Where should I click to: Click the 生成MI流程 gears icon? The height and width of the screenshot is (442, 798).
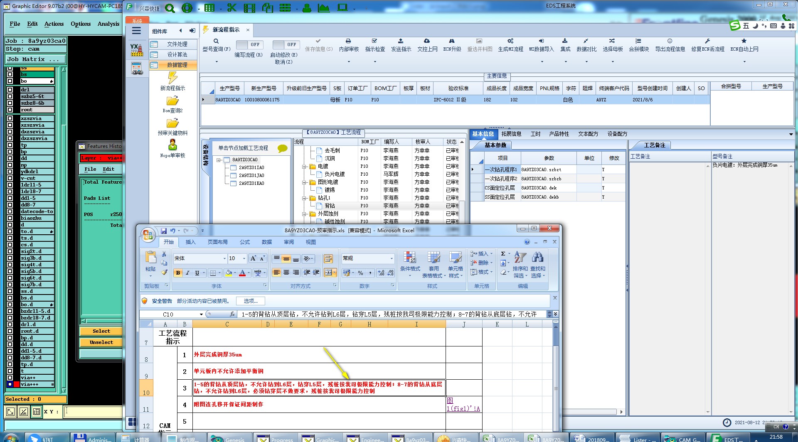pyautogui.click(x=510, y=41)
